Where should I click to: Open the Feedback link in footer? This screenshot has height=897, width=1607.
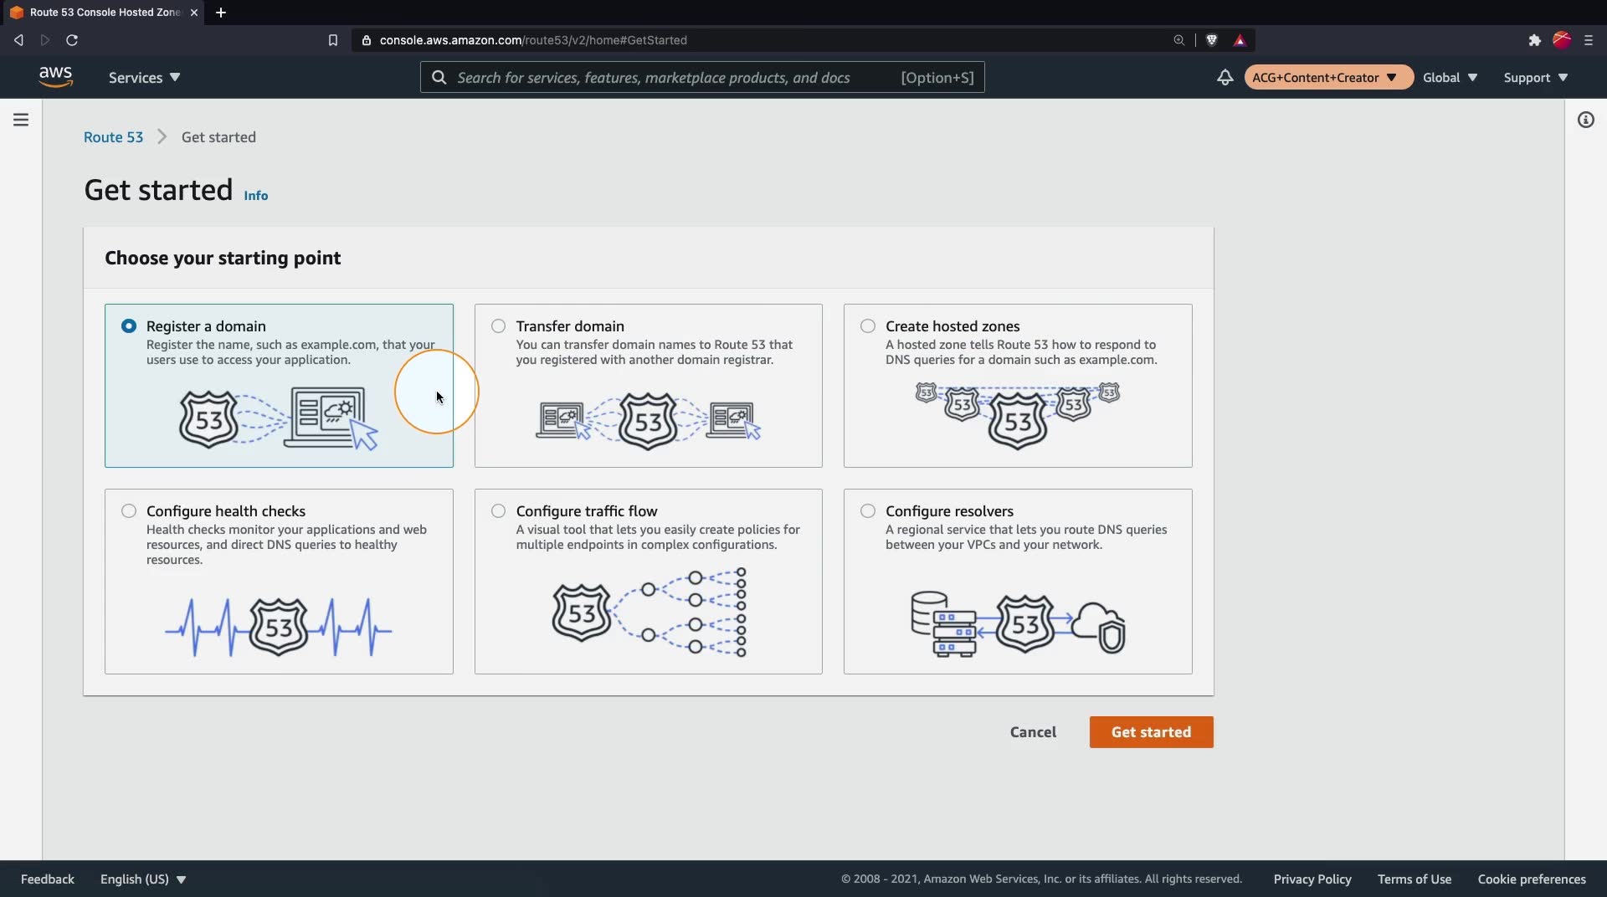pyautogui.click(x=48, y=879)
